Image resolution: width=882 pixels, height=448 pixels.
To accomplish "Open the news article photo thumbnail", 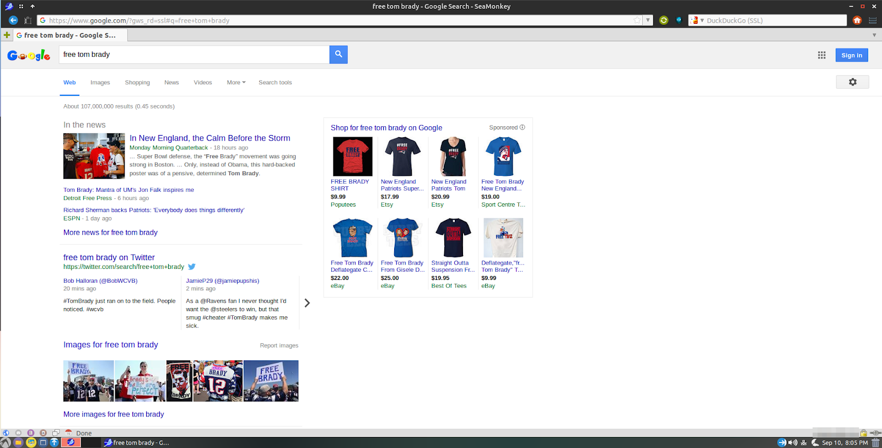I will pyautogui.click(x=94, y=156).
